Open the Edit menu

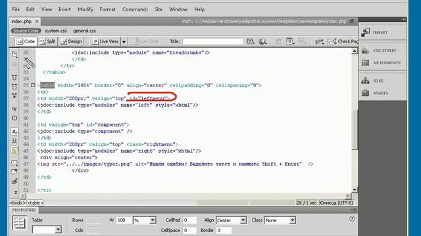(30, 9)
